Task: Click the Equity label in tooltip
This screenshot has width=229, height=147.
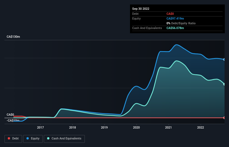Action: point(136,18)
